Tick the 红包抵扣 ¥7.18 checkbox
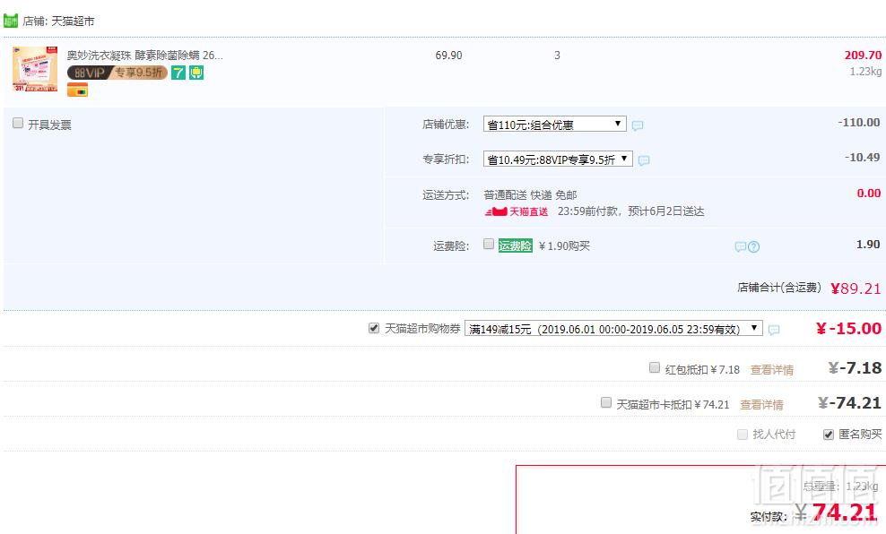 (655, 367)
